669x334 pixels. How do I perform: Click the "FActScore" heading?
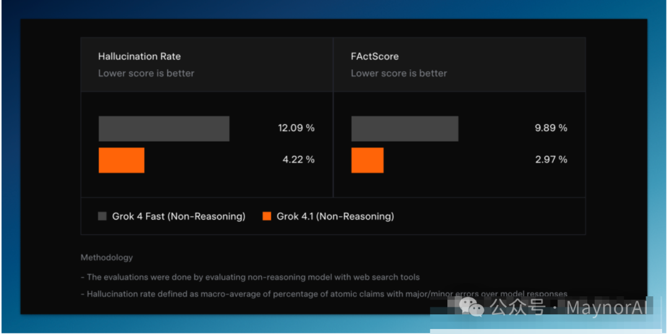(x=375, y=56)
